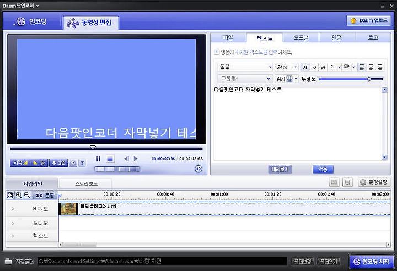Align text center
This screenshot has width=397, height=271.
pyautogui.click(x=371, y=67)
